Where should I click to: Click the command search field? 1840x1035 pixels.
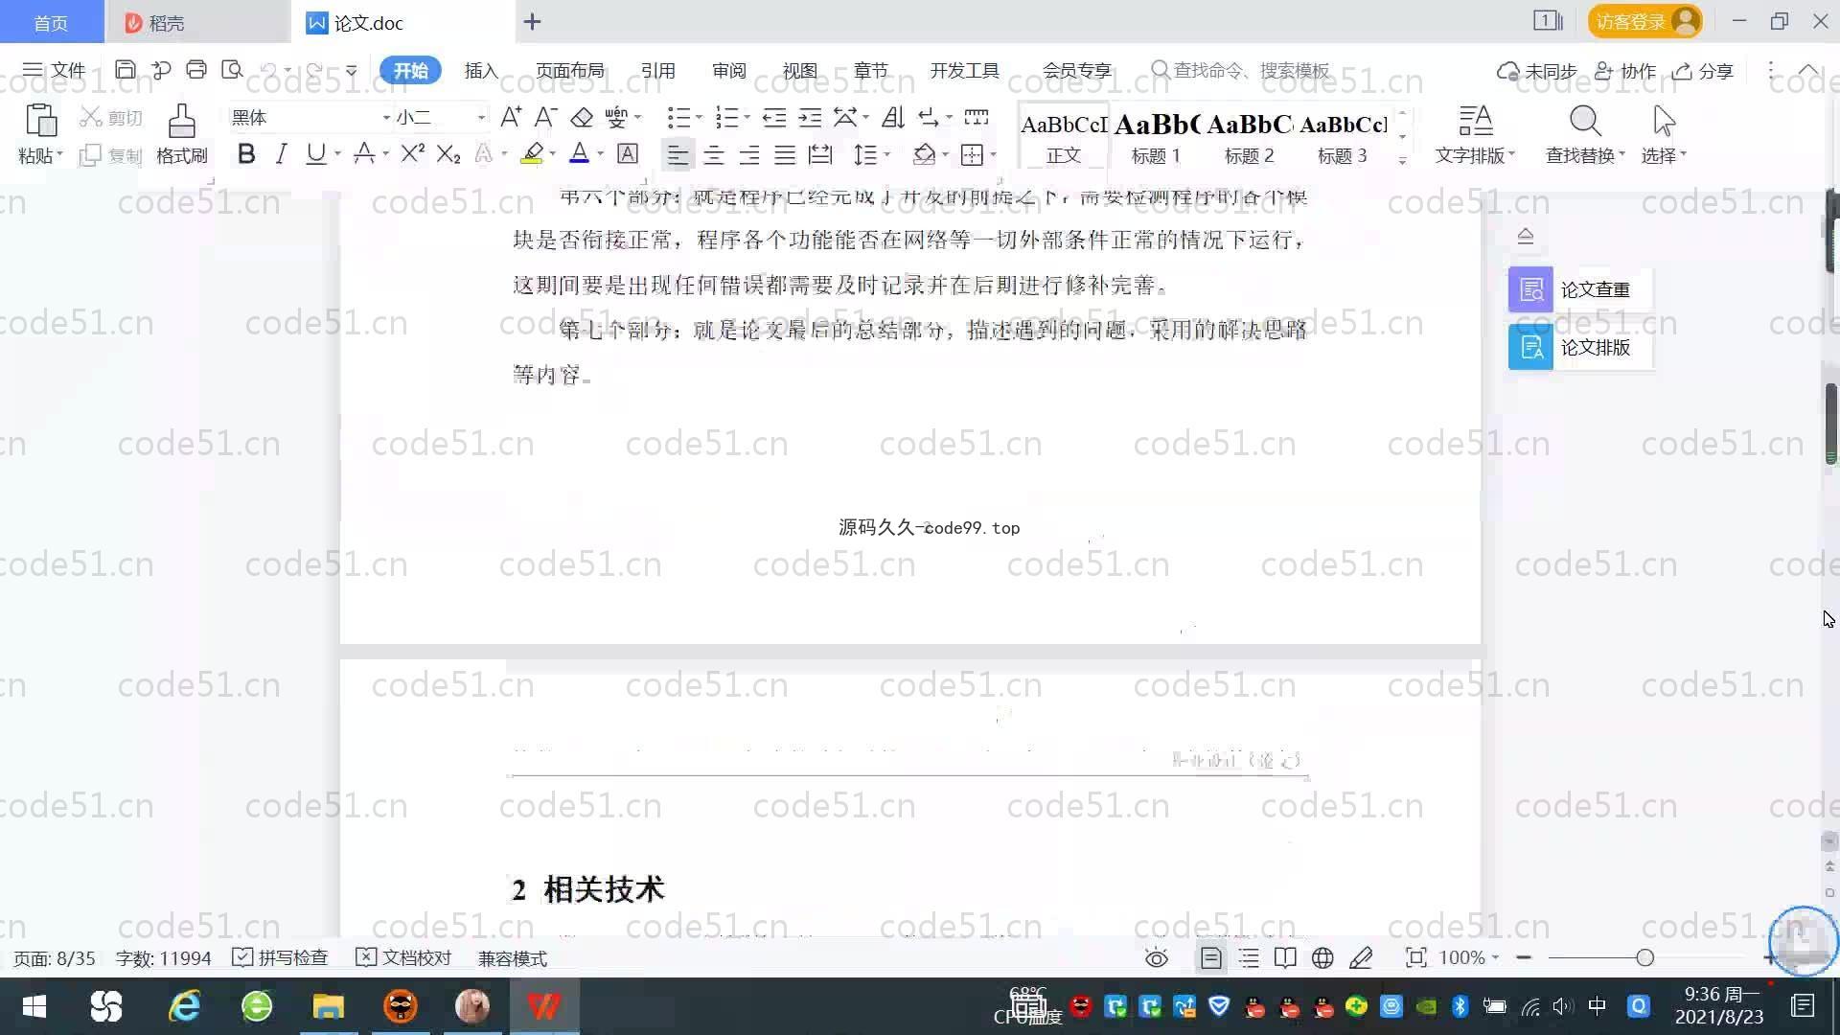coord(1241,70)
